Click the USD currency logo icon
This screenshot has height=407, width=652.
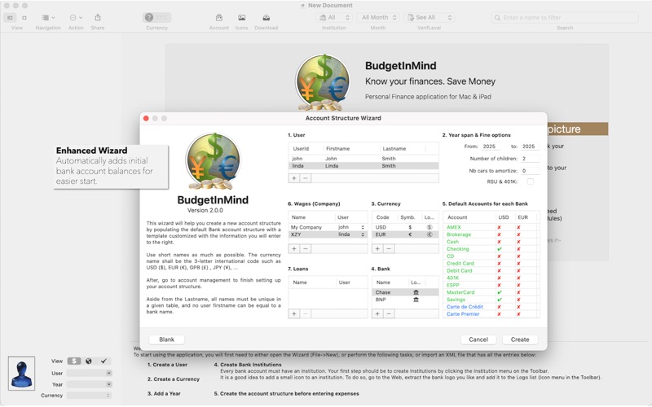click(x=430, y=227)
